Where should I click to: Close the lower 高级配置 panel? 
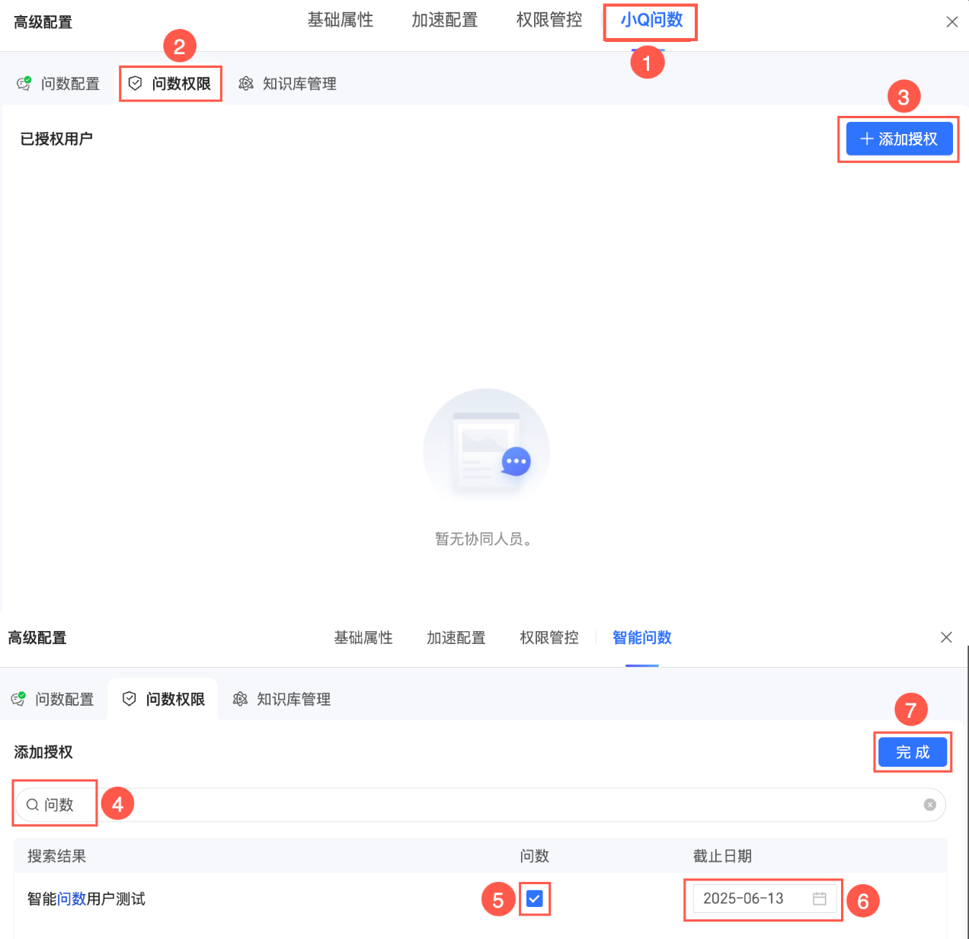(946, 637)
